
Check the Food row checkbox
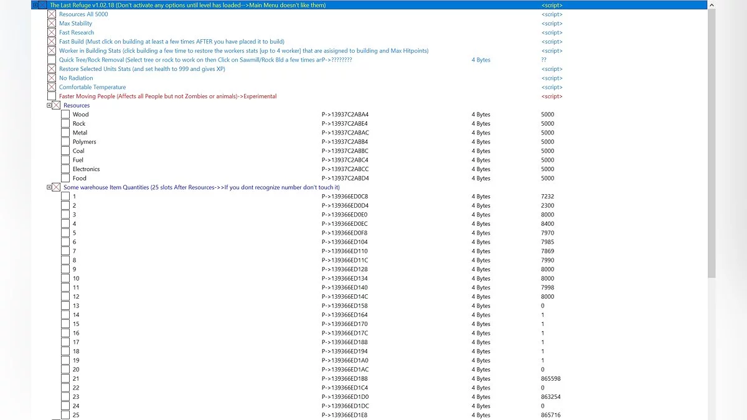click(x=65, y=179)
